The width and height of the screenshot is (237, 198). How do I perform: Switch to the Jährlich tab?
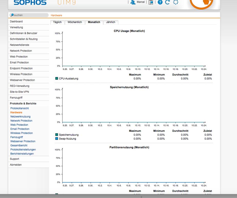pyautogui.click(x=111, y=22)
